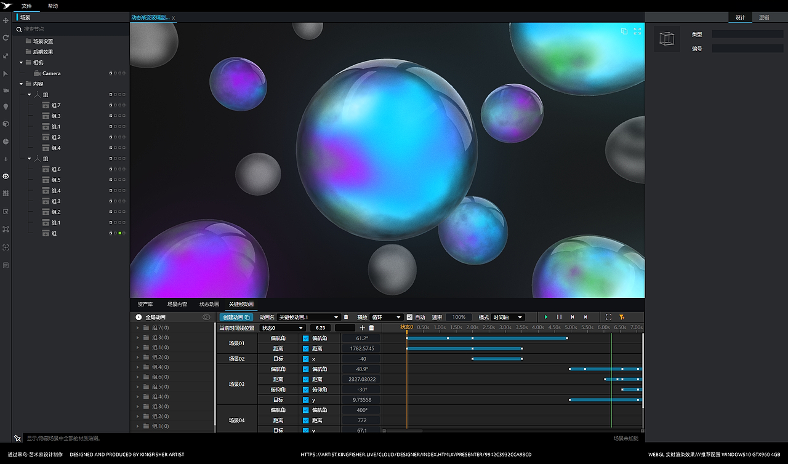Click the 3D cube tool in sidebar
The image size is (788, 464).
pos(6,124)
